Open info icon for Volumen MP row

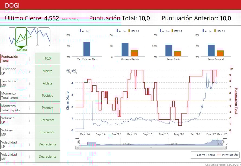(x=30, y=132)
